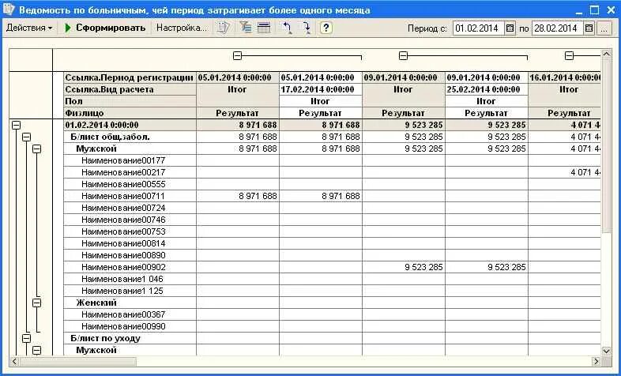Click the ellipsis period selection button

tap(604, 28)
